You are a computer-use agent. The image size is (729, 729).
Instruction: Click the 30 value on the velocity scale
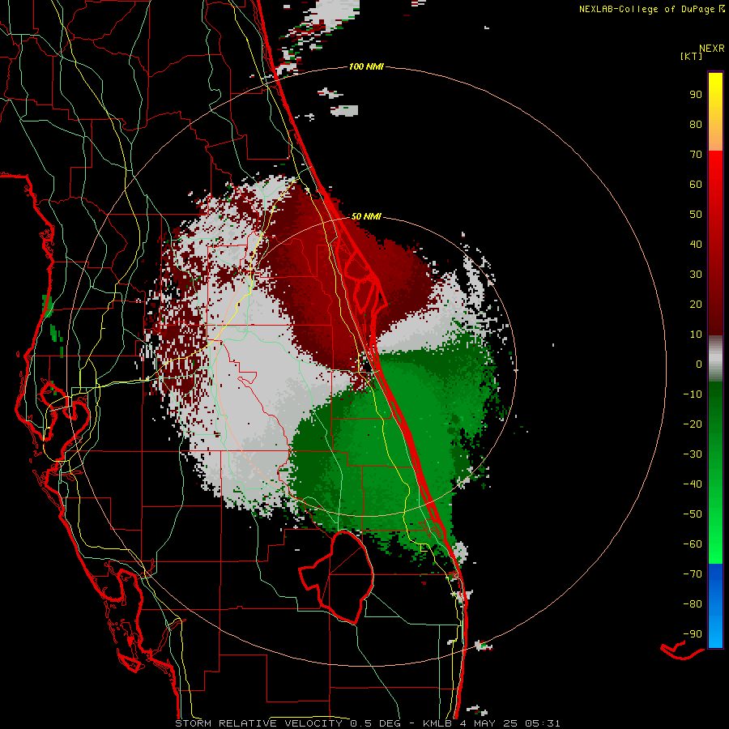pyautogui.click(x=696, y=275)
